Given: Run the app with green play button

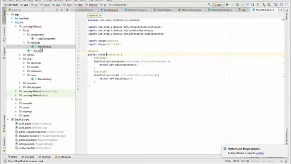Looking at the screenshot, I should click(x=227, y=5).
